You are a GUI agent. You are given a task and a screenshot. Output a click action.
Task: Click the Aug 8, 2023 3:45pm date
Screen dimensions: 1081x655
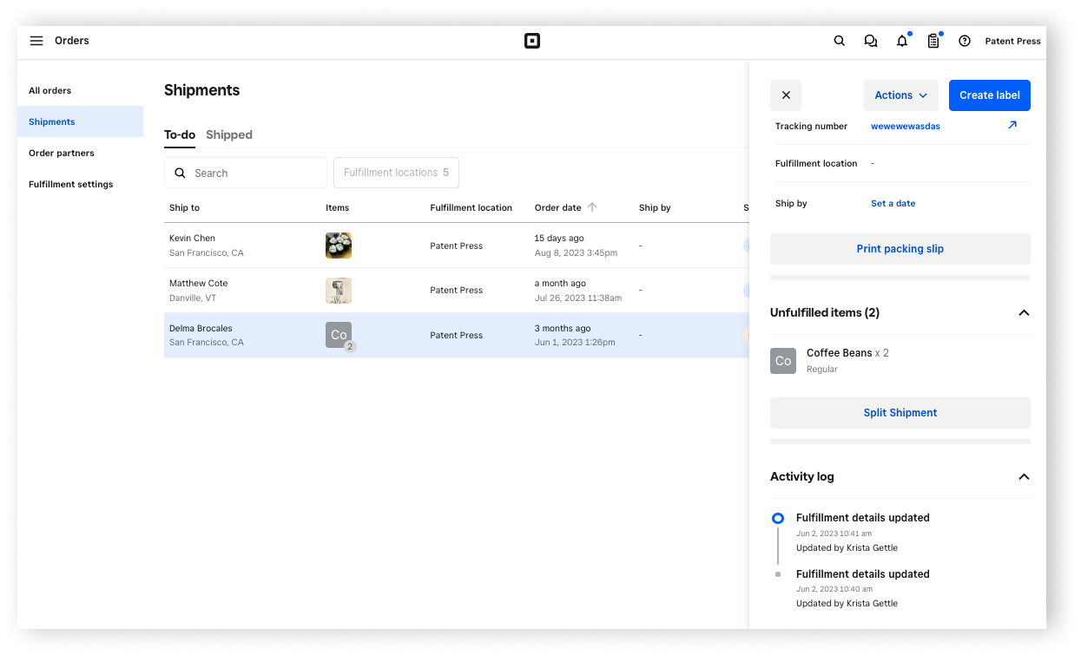576,253
